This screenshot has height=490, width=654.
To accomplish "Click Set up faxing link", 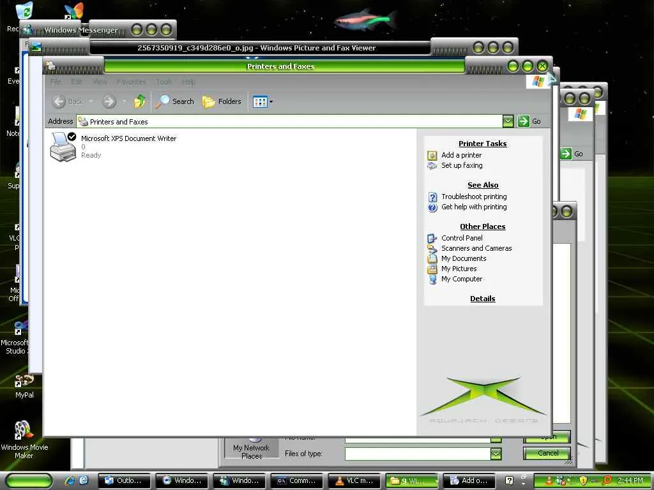I will (x=462, y=165).
